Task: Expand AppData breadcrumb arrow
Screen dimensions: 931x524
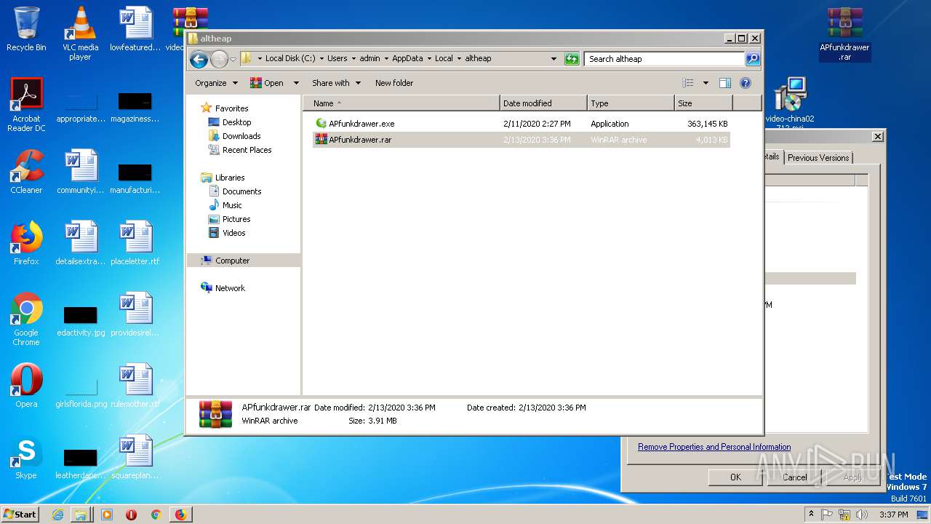Action: pos(429,59)
